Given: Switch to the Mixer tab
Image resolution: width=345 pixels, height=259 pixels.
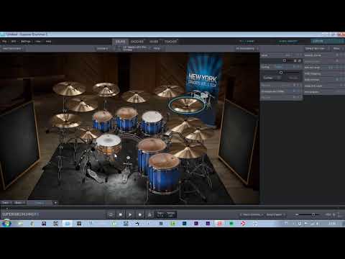Looking at the screenshot, I should pos(154,42).
